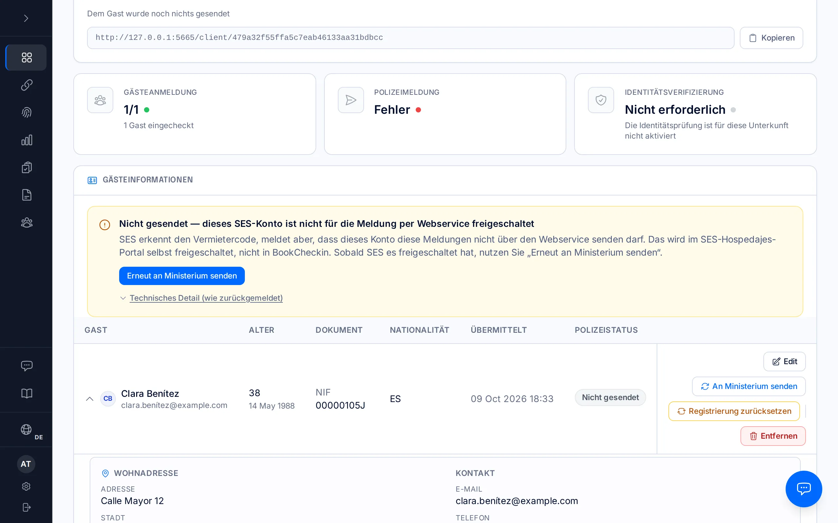The width and height of the screenshot is (838, 523).
Task: Remove guest with Entfernen button
Action: (x=773, y=436)
